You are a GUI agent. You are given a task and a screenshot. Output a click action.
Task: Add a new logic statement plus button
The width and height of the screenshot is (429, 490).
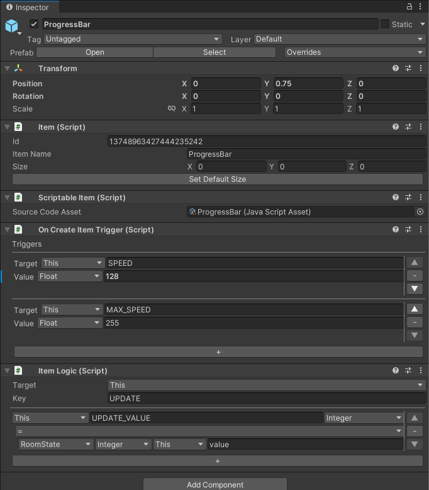coord(218,461)
